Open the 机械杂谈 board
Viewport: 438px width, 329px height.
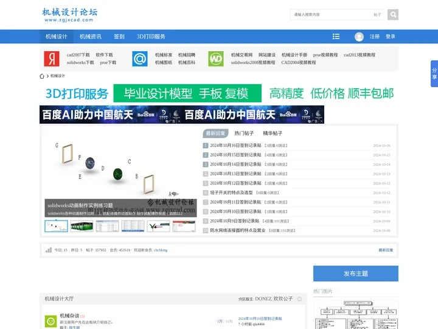coord(69,316)
